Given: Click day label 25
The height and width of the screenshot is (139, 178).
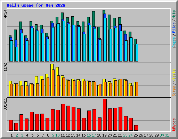Looking at the screenshot, I should [x=136, y=135].
